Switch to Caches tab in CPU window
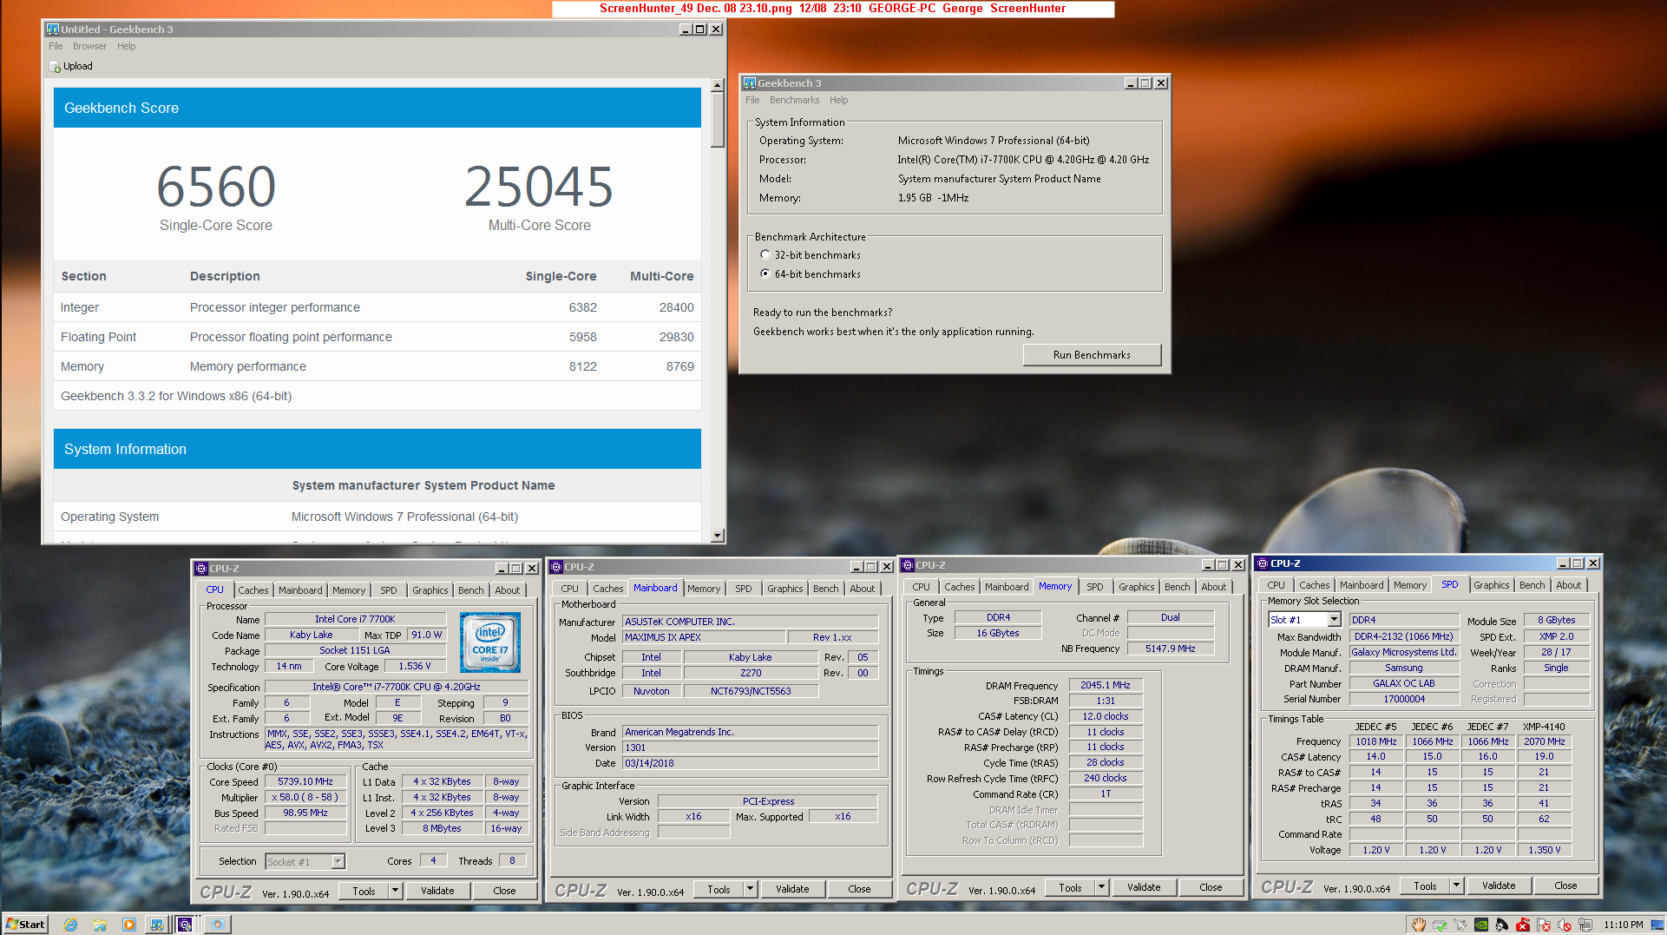Screen dimensions: 1667x935 tap(253, 590)
